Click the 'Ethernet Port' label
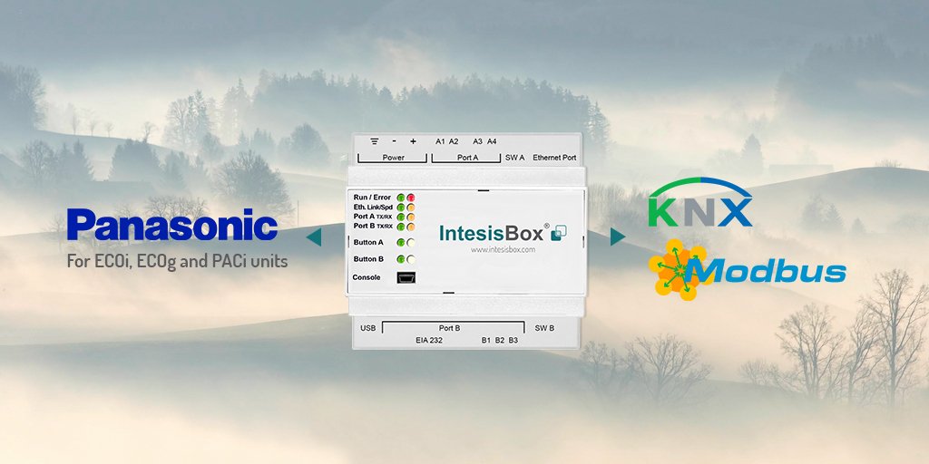 pyautogui.click(x=554, y=158)
